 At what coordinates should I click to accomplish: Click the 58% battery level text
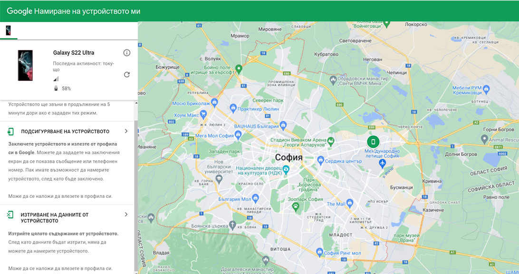pyautogui.click(x=66, y=88)
